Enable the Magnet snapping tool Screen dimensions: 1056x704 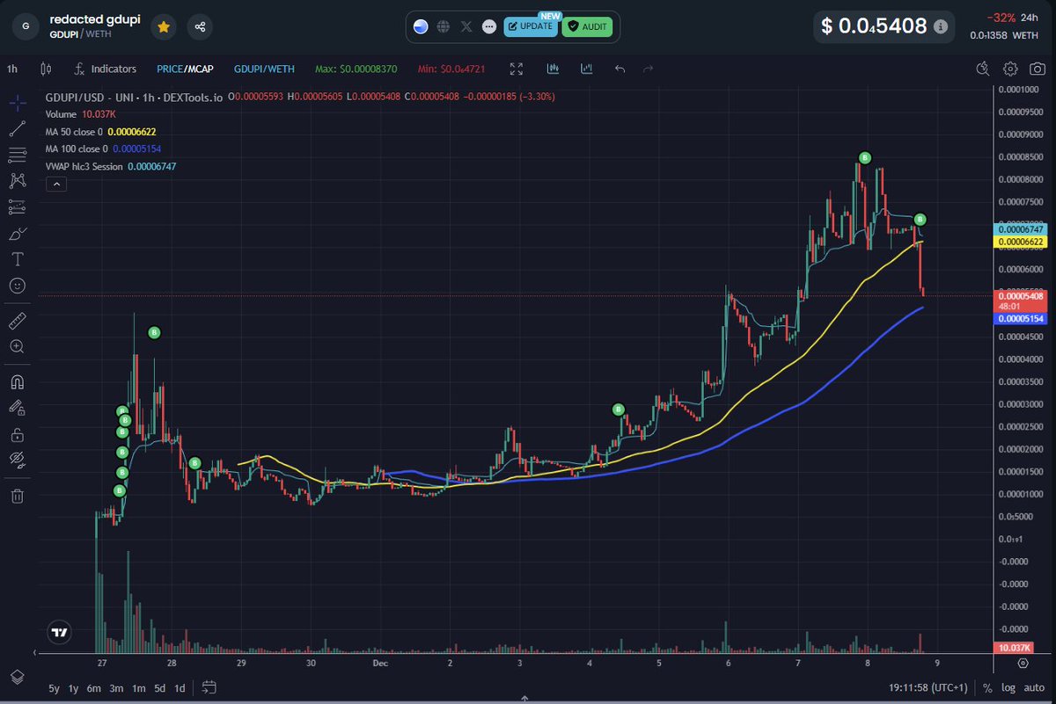pyautogui.click(x=18, y=381)
